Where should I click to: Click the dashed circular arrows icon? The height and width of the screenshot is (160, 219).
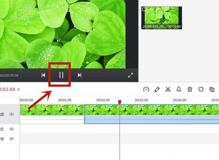tap(201, 89)
